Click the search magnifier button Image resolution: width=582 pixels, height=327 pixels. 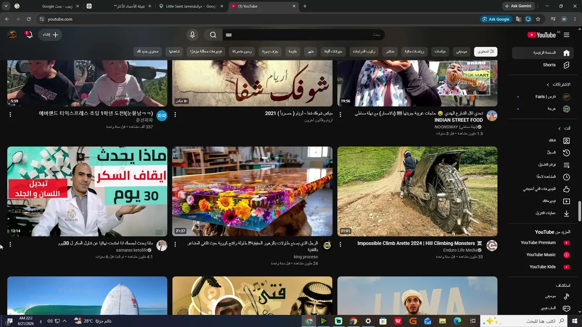[213, 35]
